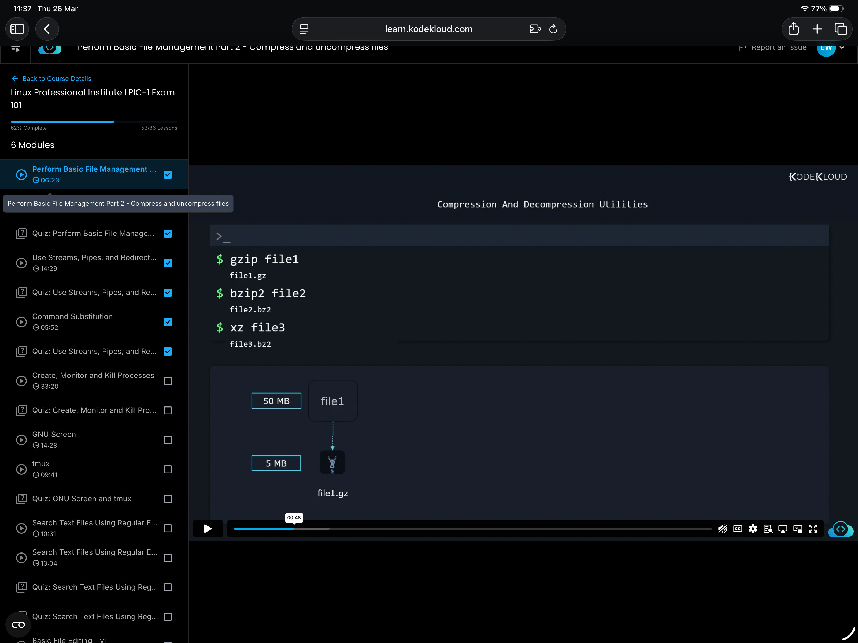Expand the EW profile dropdown chevron
The width and height of the screenshot is (858, 643).
click(x=842, y=48)
